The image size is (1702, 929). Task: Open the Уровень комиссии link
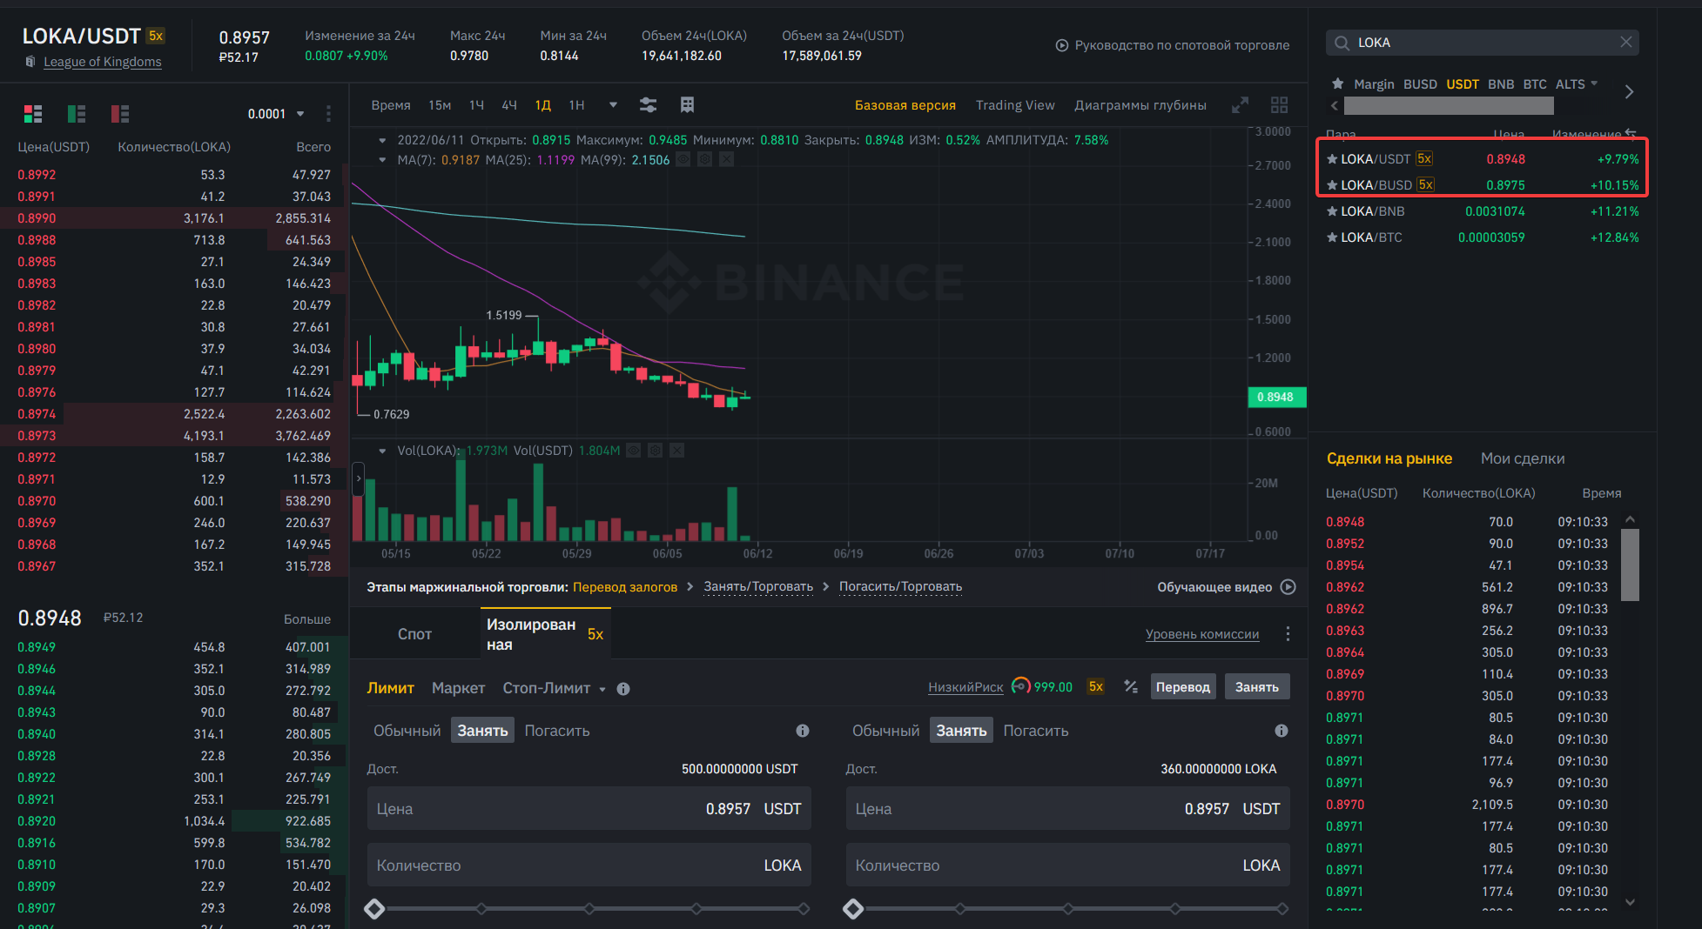coord(1202,634)
